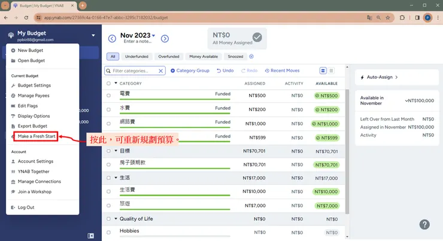This screenshot has width=443, height=241.
Task: Collapse the sidebar icon
Action: tap(90, 236)
